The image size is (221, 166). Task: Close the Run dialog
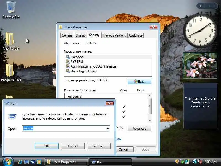coord(109,103)
